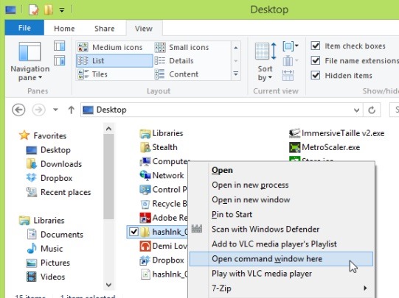Click the Add columns icon
This screenshot has height=298, width=399.
point(291,61)
